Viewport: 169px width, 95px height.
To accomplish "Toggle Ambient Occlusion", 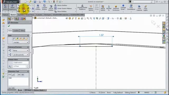I will coord(116,8).
